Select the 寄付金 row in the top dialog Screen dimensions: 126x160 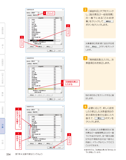(x=44, y=28)
